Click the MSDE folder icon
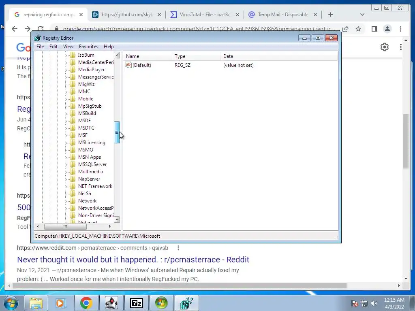 [x=73, y=121]
